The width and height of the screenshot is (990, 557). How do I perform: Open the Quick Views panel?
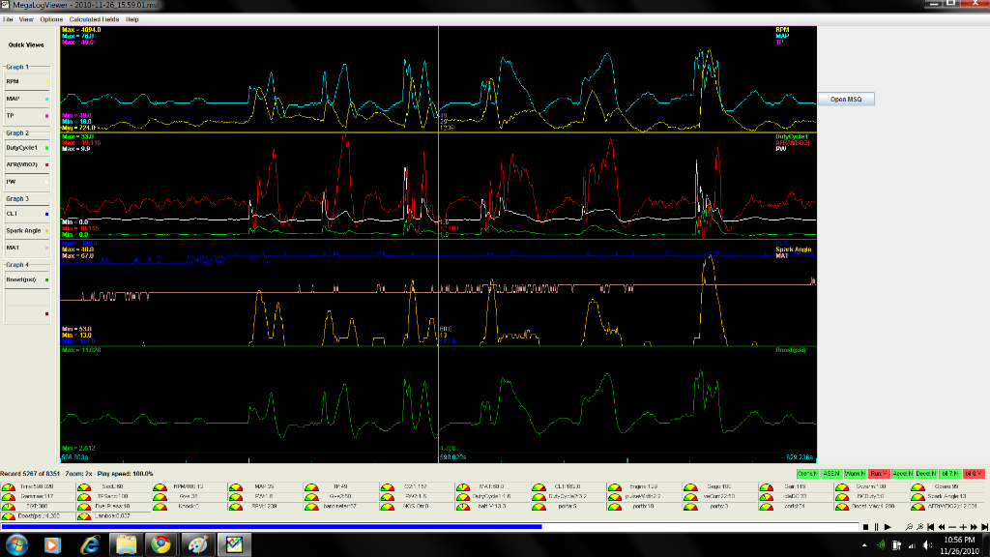(26, 44)
